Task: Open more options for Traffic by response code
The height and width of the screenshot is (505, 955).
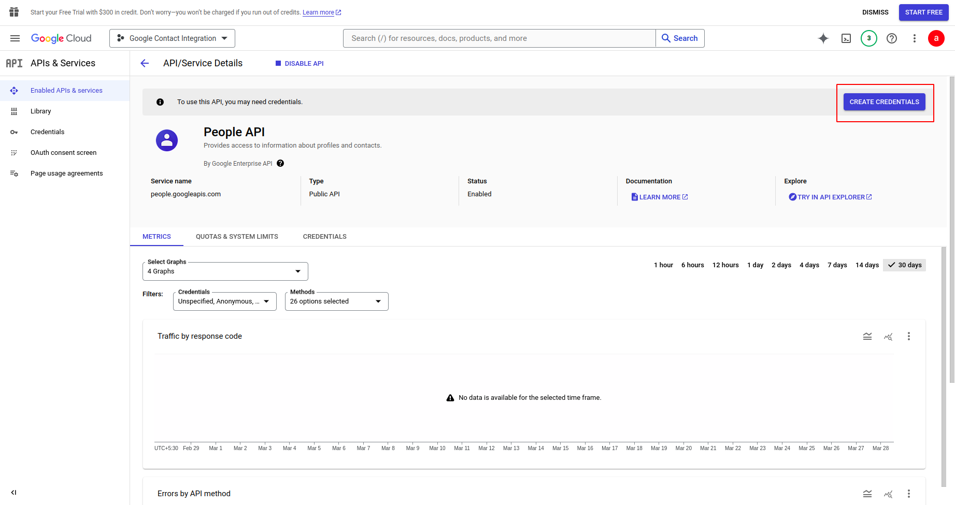Action: [908, 336]
